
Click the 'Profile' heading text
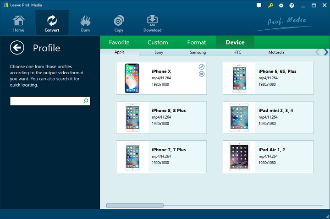46,48
